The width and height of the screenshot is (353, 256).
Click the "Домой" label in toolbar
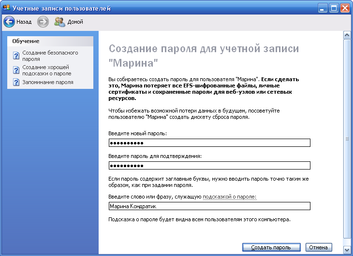point(75,22)
